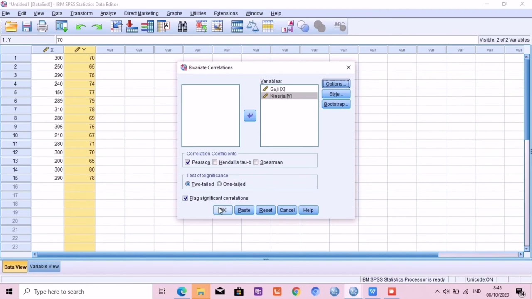Open the Options... button

tap(336, 84)
